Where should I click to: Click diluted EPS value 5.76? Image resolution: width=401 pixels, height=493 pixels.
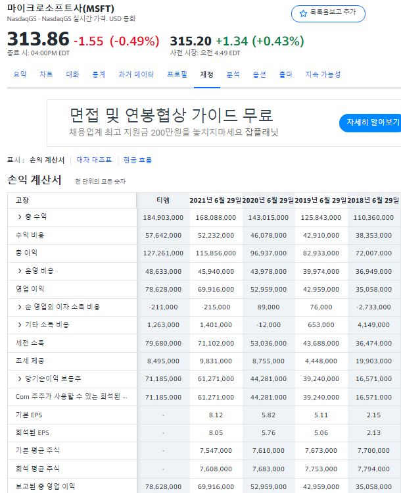point(268,433)
